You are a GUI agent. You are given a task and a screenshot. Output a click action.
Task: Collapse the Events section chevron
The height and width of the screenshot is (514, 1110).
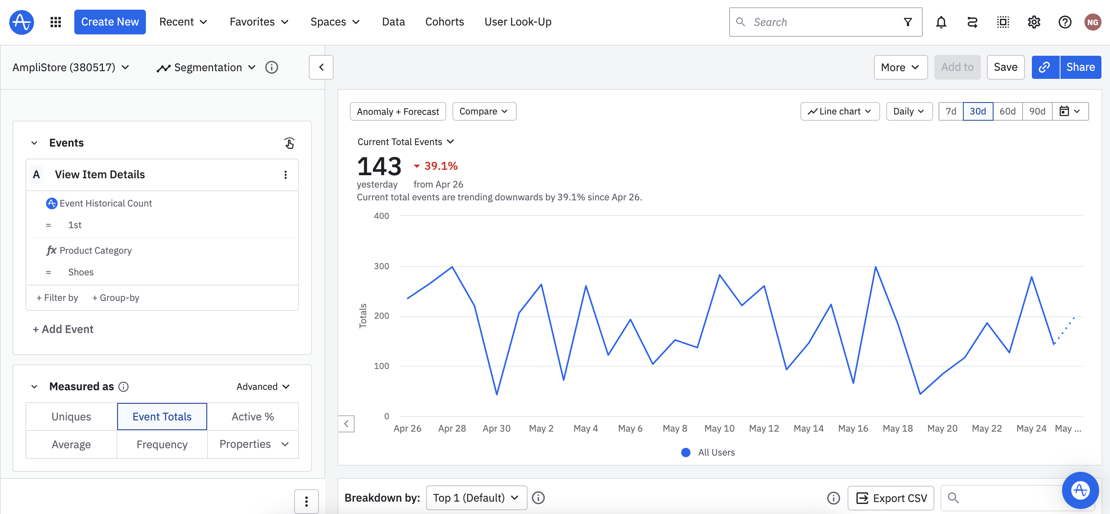(x=34, y=143)
